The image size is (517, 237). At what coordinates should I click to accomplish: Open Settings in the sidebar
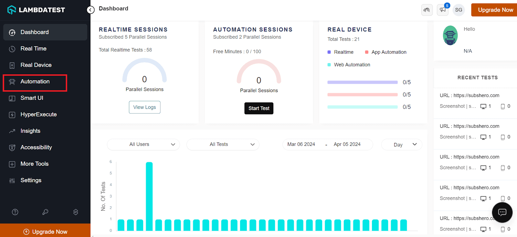45,180
